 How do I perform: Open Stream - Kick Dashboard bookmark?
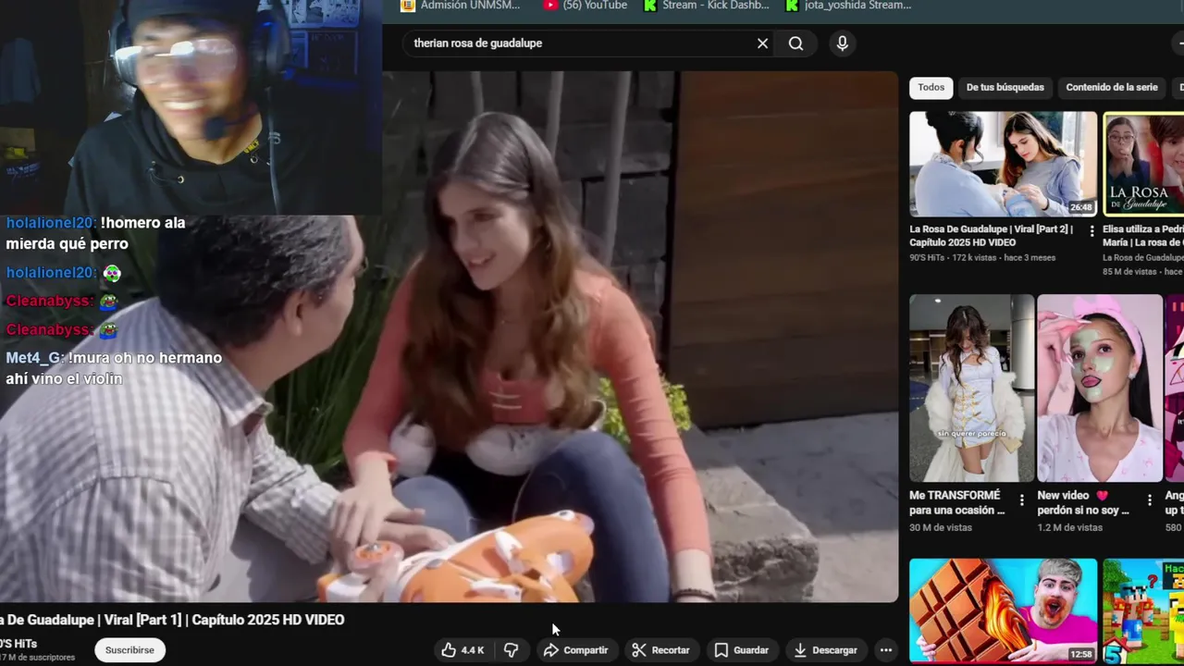click(x=706, y=6)
